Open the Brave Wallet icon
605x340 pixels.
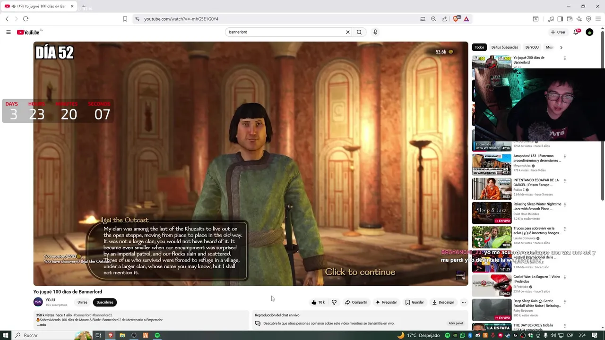pyautogui.click(x=570, y=19)
